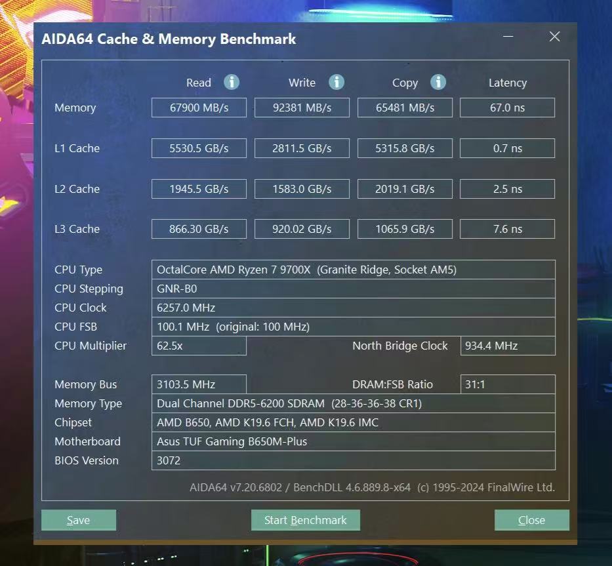The image size is (612, 566).
Task: Start the benchmark
Action: click(305, 520)
